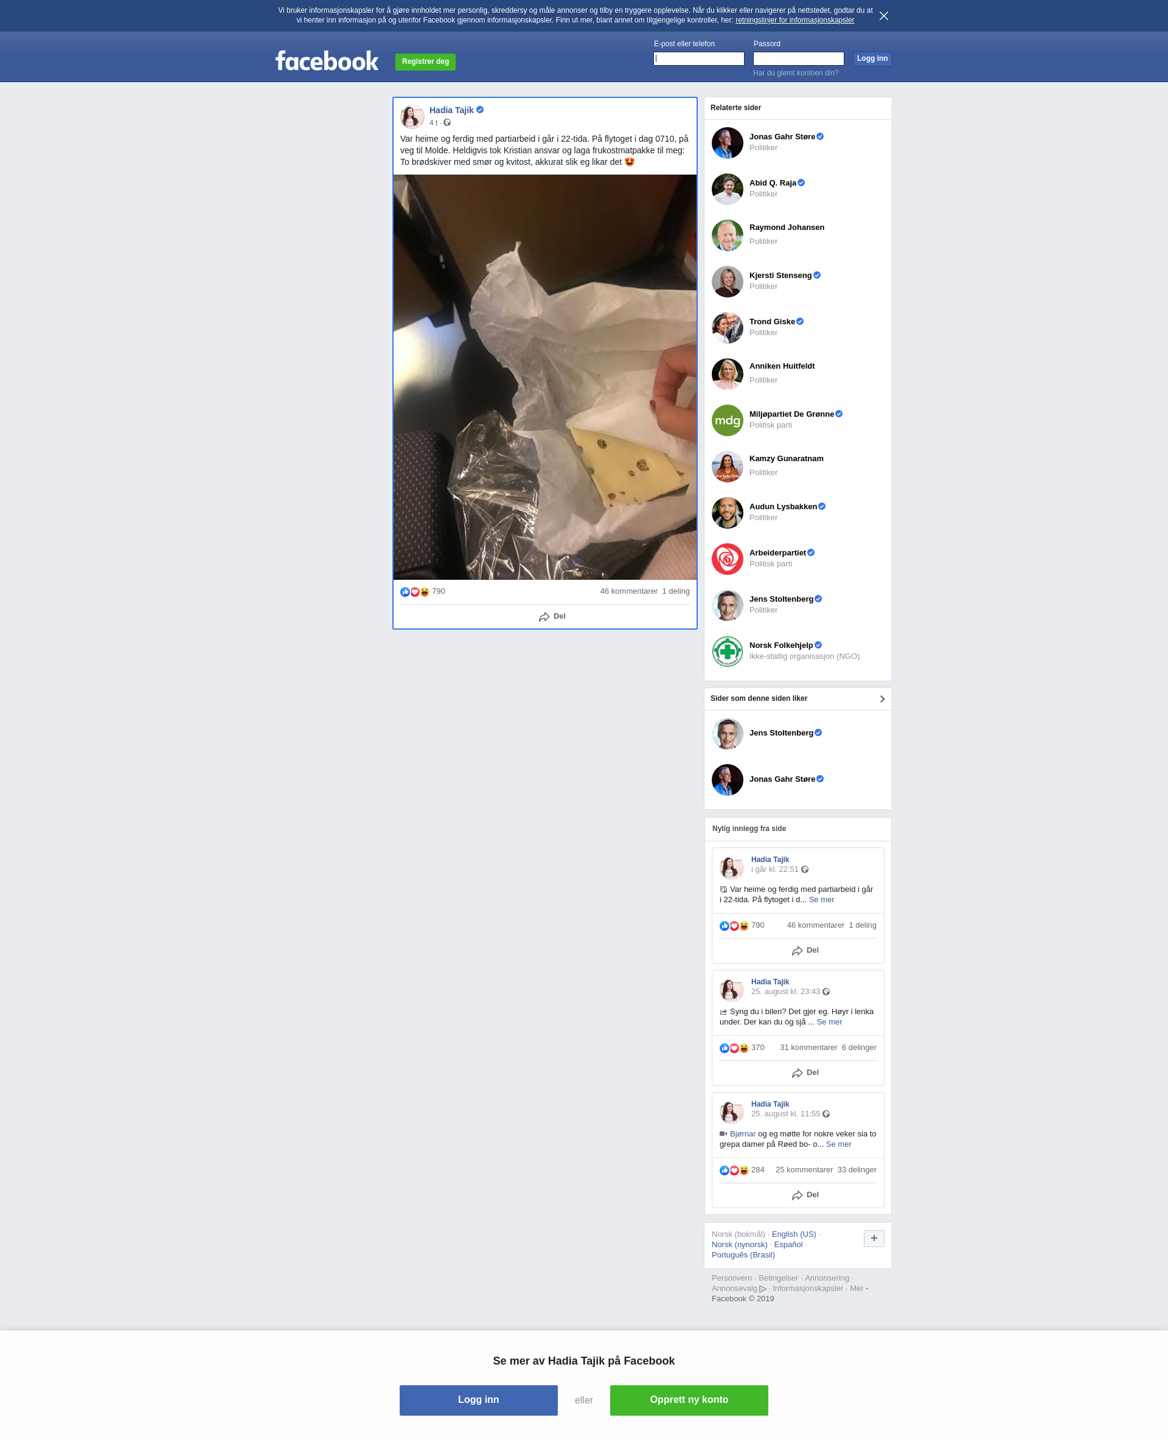Open the Mer footer dropdown
Viewport: 1168px width, 1440px height.
[x=859, y=1288]
